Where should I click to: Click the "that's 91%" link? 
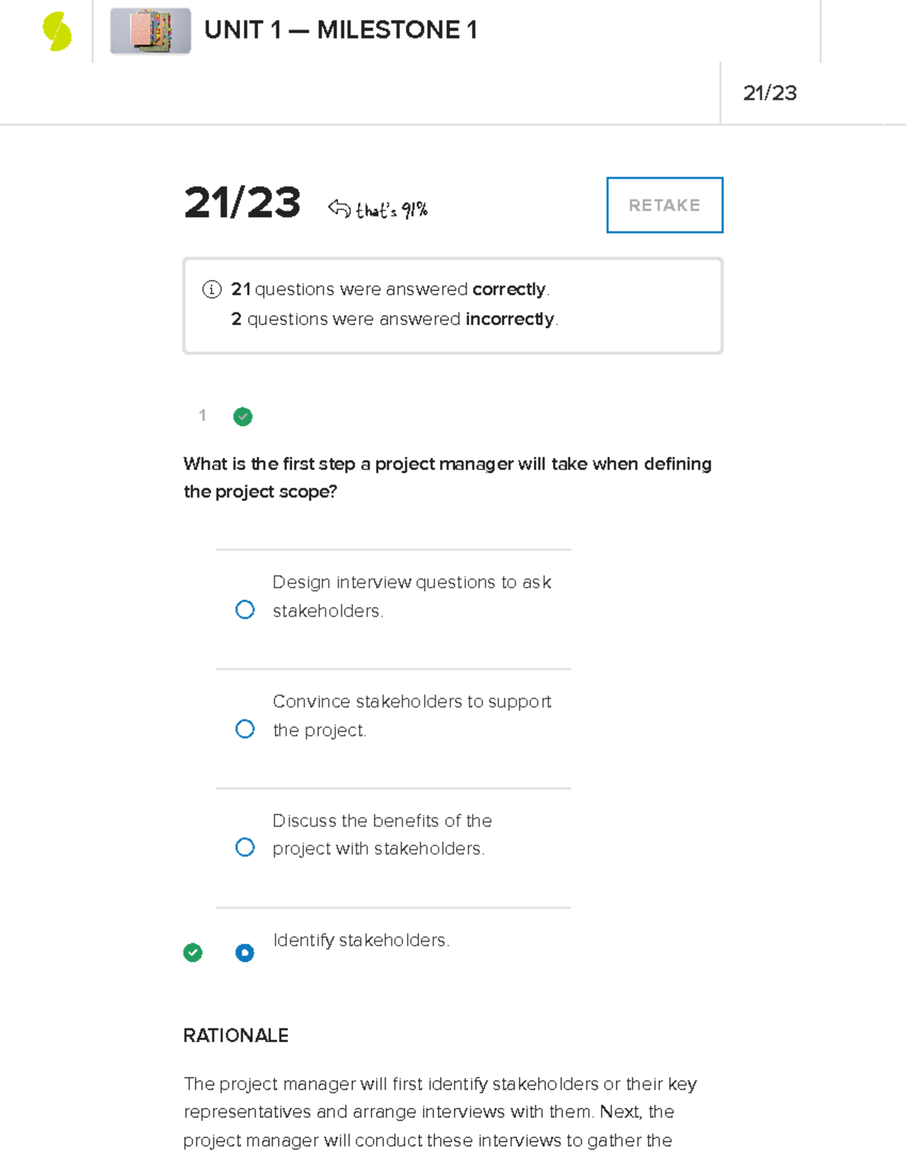pos(390,209)
